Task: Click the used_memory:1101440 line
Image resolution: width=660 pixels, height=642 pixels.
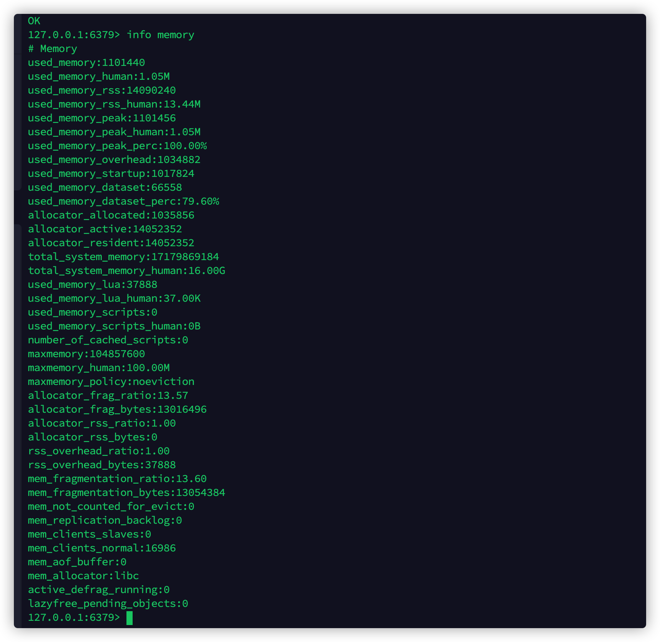Action: point(86,63)
